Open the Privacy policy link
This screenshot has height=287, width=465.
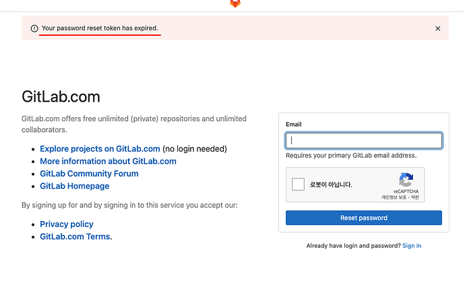pos(67,224)
